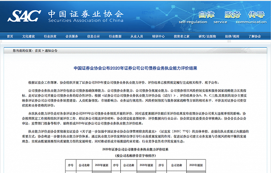271x173 pixels.
Task: Go to 从业人员 in the navigation bar
Action: pos(137,36)
